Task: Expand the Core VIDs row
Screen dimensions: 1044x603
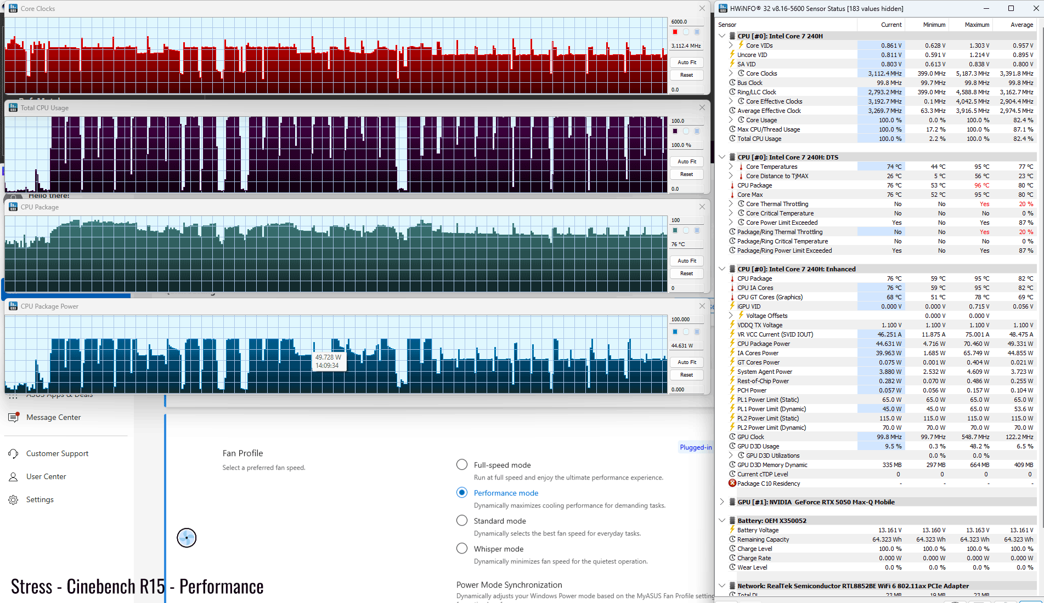Action: point(731,45)
